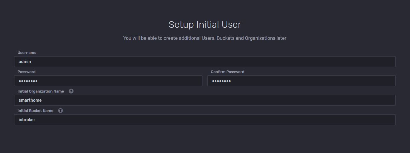Click the word Buckets in the subtitle
Image resolution: width=410 pixels, height=153 pixels.
225,38
